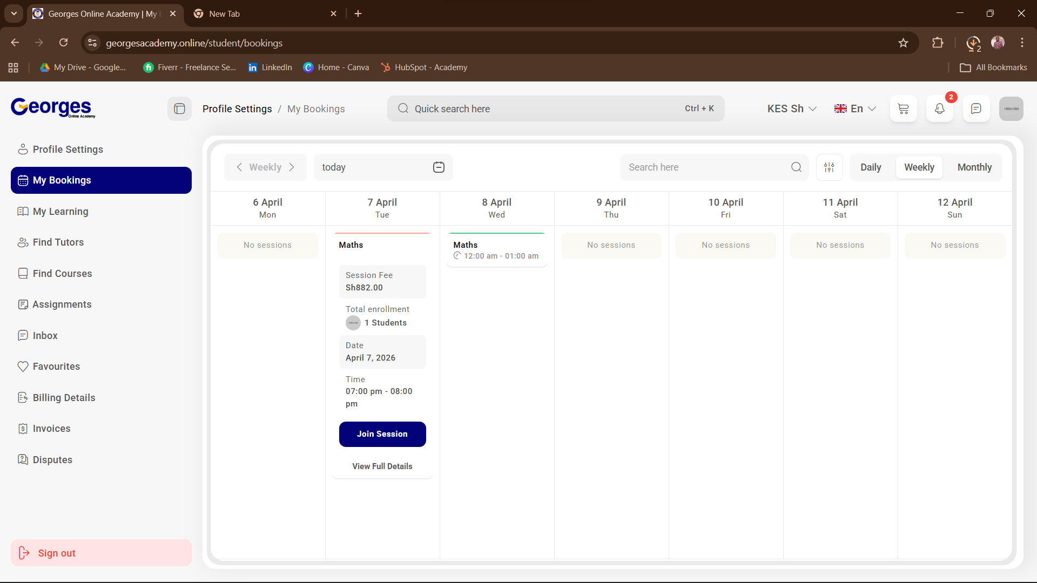Switch calendar to Monthly view
This screenshot has height=583, width=1037.
[974, 167]
